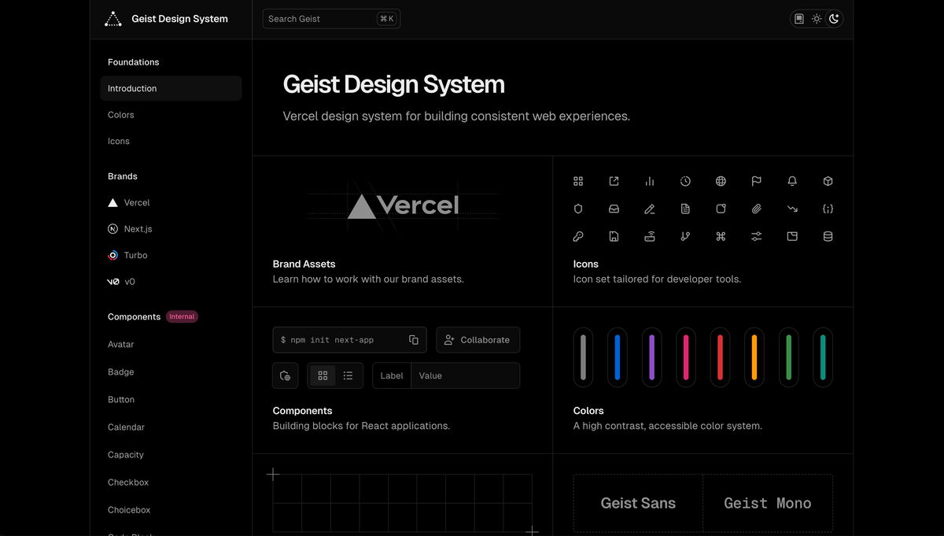This screenshot has height=536, width=944.
Task: Select the teal color bar
Action: click(x=823, y=357)
